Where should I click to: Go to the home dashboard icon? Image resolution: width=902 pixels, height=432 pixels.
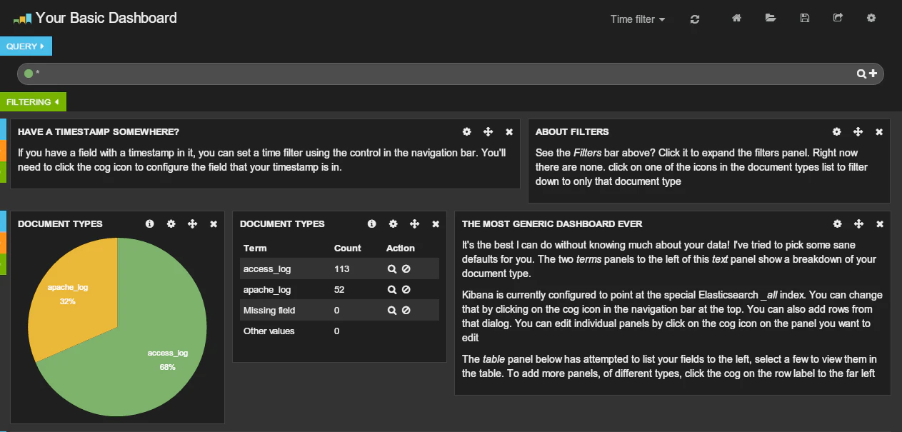click(x=736, y=18)
